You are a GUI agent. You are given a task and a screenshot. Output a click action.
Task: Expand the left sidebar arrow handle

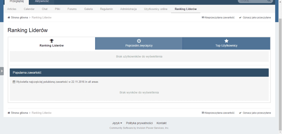[2, 71]
